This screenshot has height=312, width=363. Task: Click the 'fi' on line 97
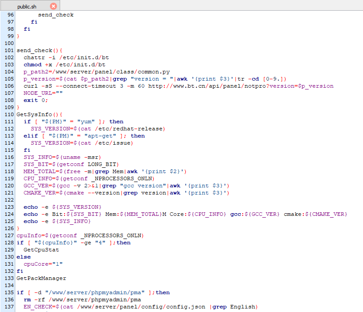pyautogui.click(x=34, y=22)
